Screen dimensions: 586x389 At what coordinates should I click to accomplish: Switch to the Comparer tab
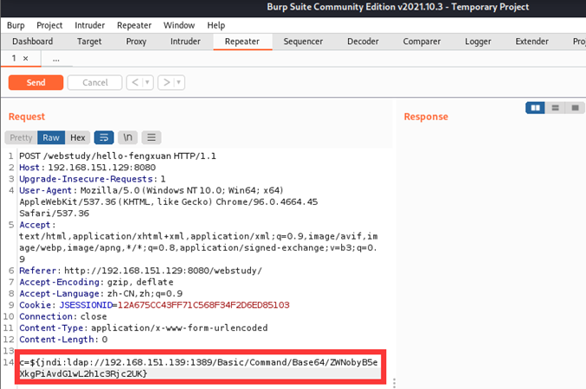tap(422, 41)
